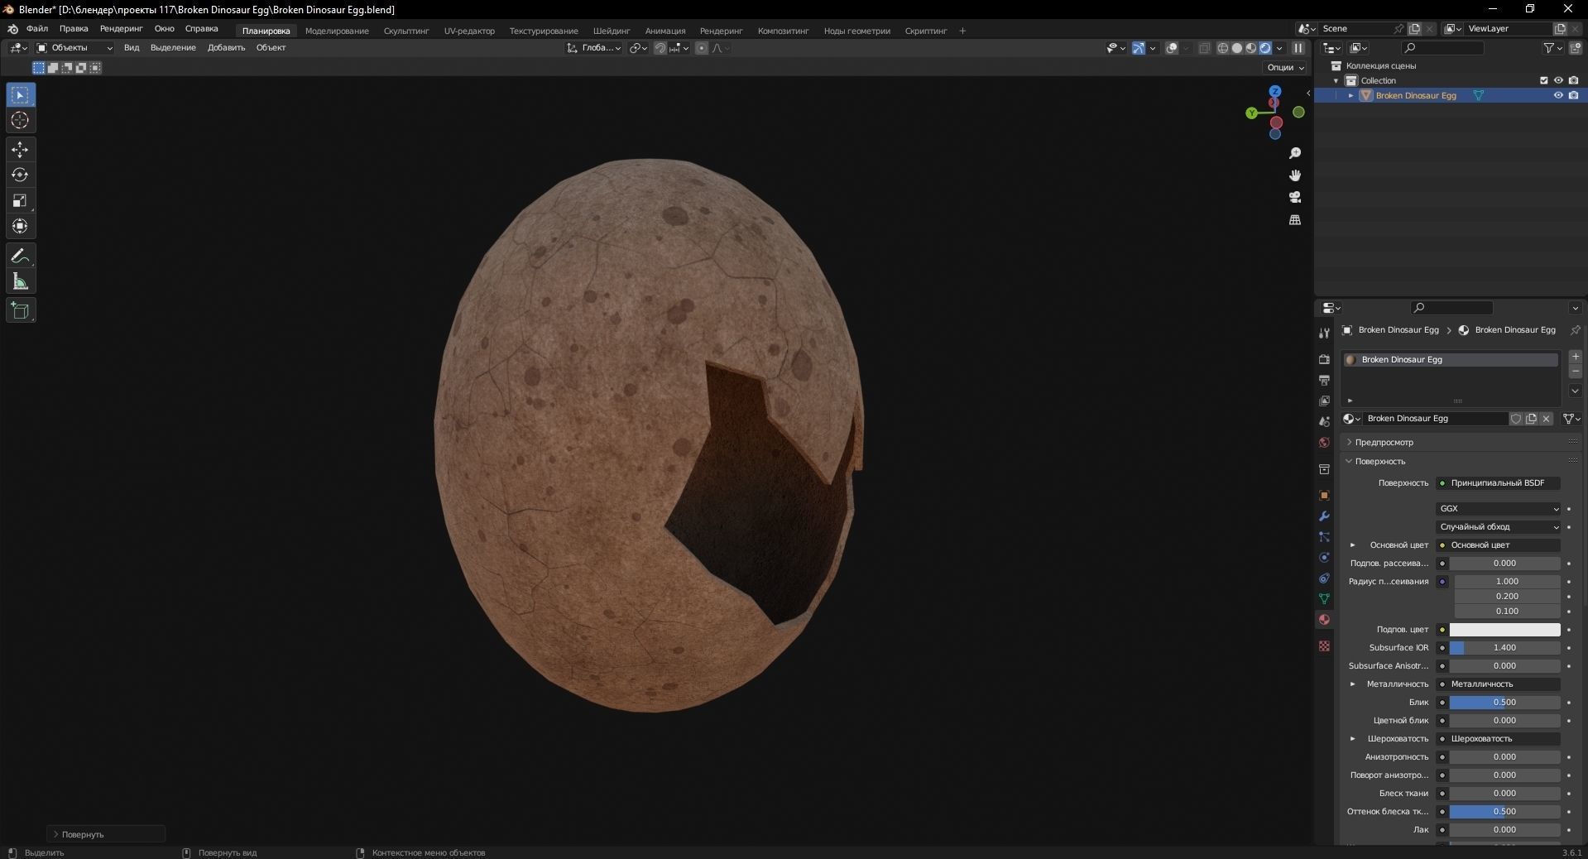Duplicate material with new material button
Screen dimensions: 1588x859
click(1531, 419)
